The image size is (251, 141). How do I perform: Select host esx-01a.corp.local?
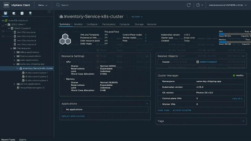click(26, 32)
